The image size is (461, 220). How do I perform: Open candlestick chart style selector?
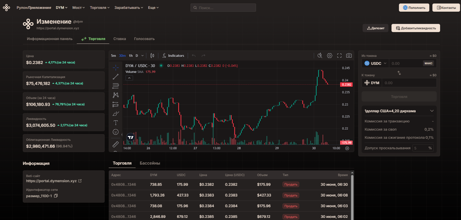coord(152,56)
